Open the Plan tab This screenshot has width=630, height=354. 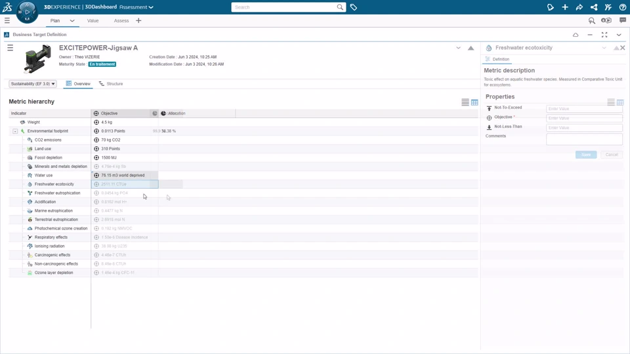55,20
